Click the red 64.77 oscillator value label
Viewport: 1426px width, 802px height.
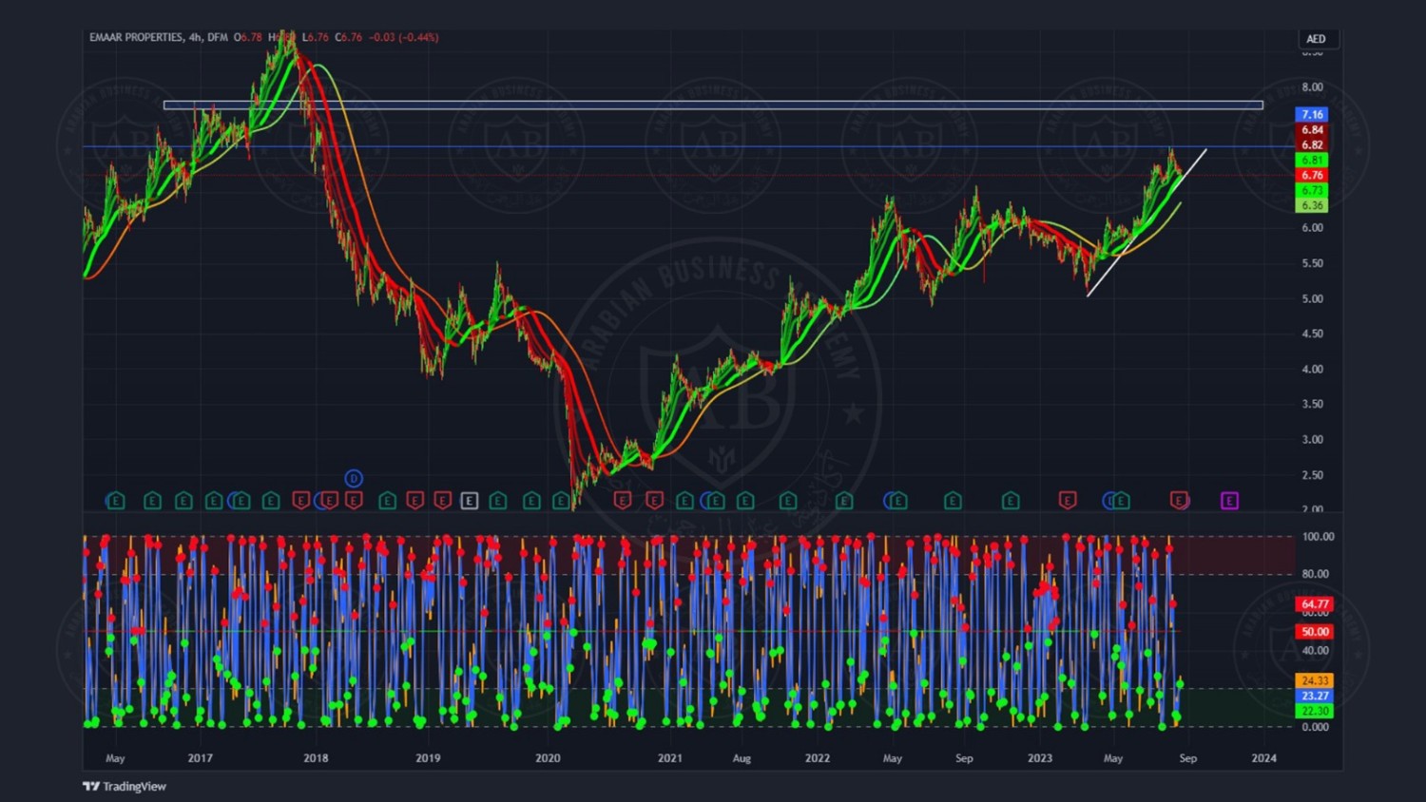click(1315, 604)
